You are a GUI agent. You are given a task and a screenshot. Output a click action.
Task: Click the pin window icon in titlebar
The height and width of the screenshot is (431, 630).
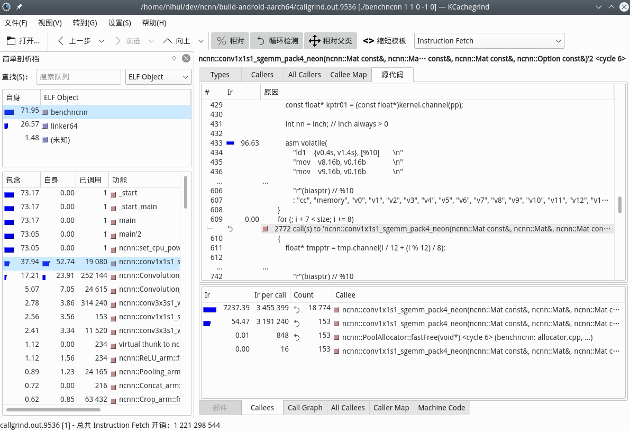click(x=19, y=7)
